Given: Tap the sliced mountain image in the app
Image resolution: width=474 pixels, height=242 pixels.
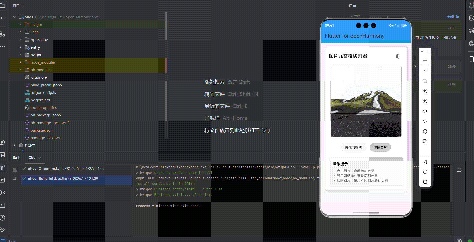Looking at the screenshot, I should 366,101.
